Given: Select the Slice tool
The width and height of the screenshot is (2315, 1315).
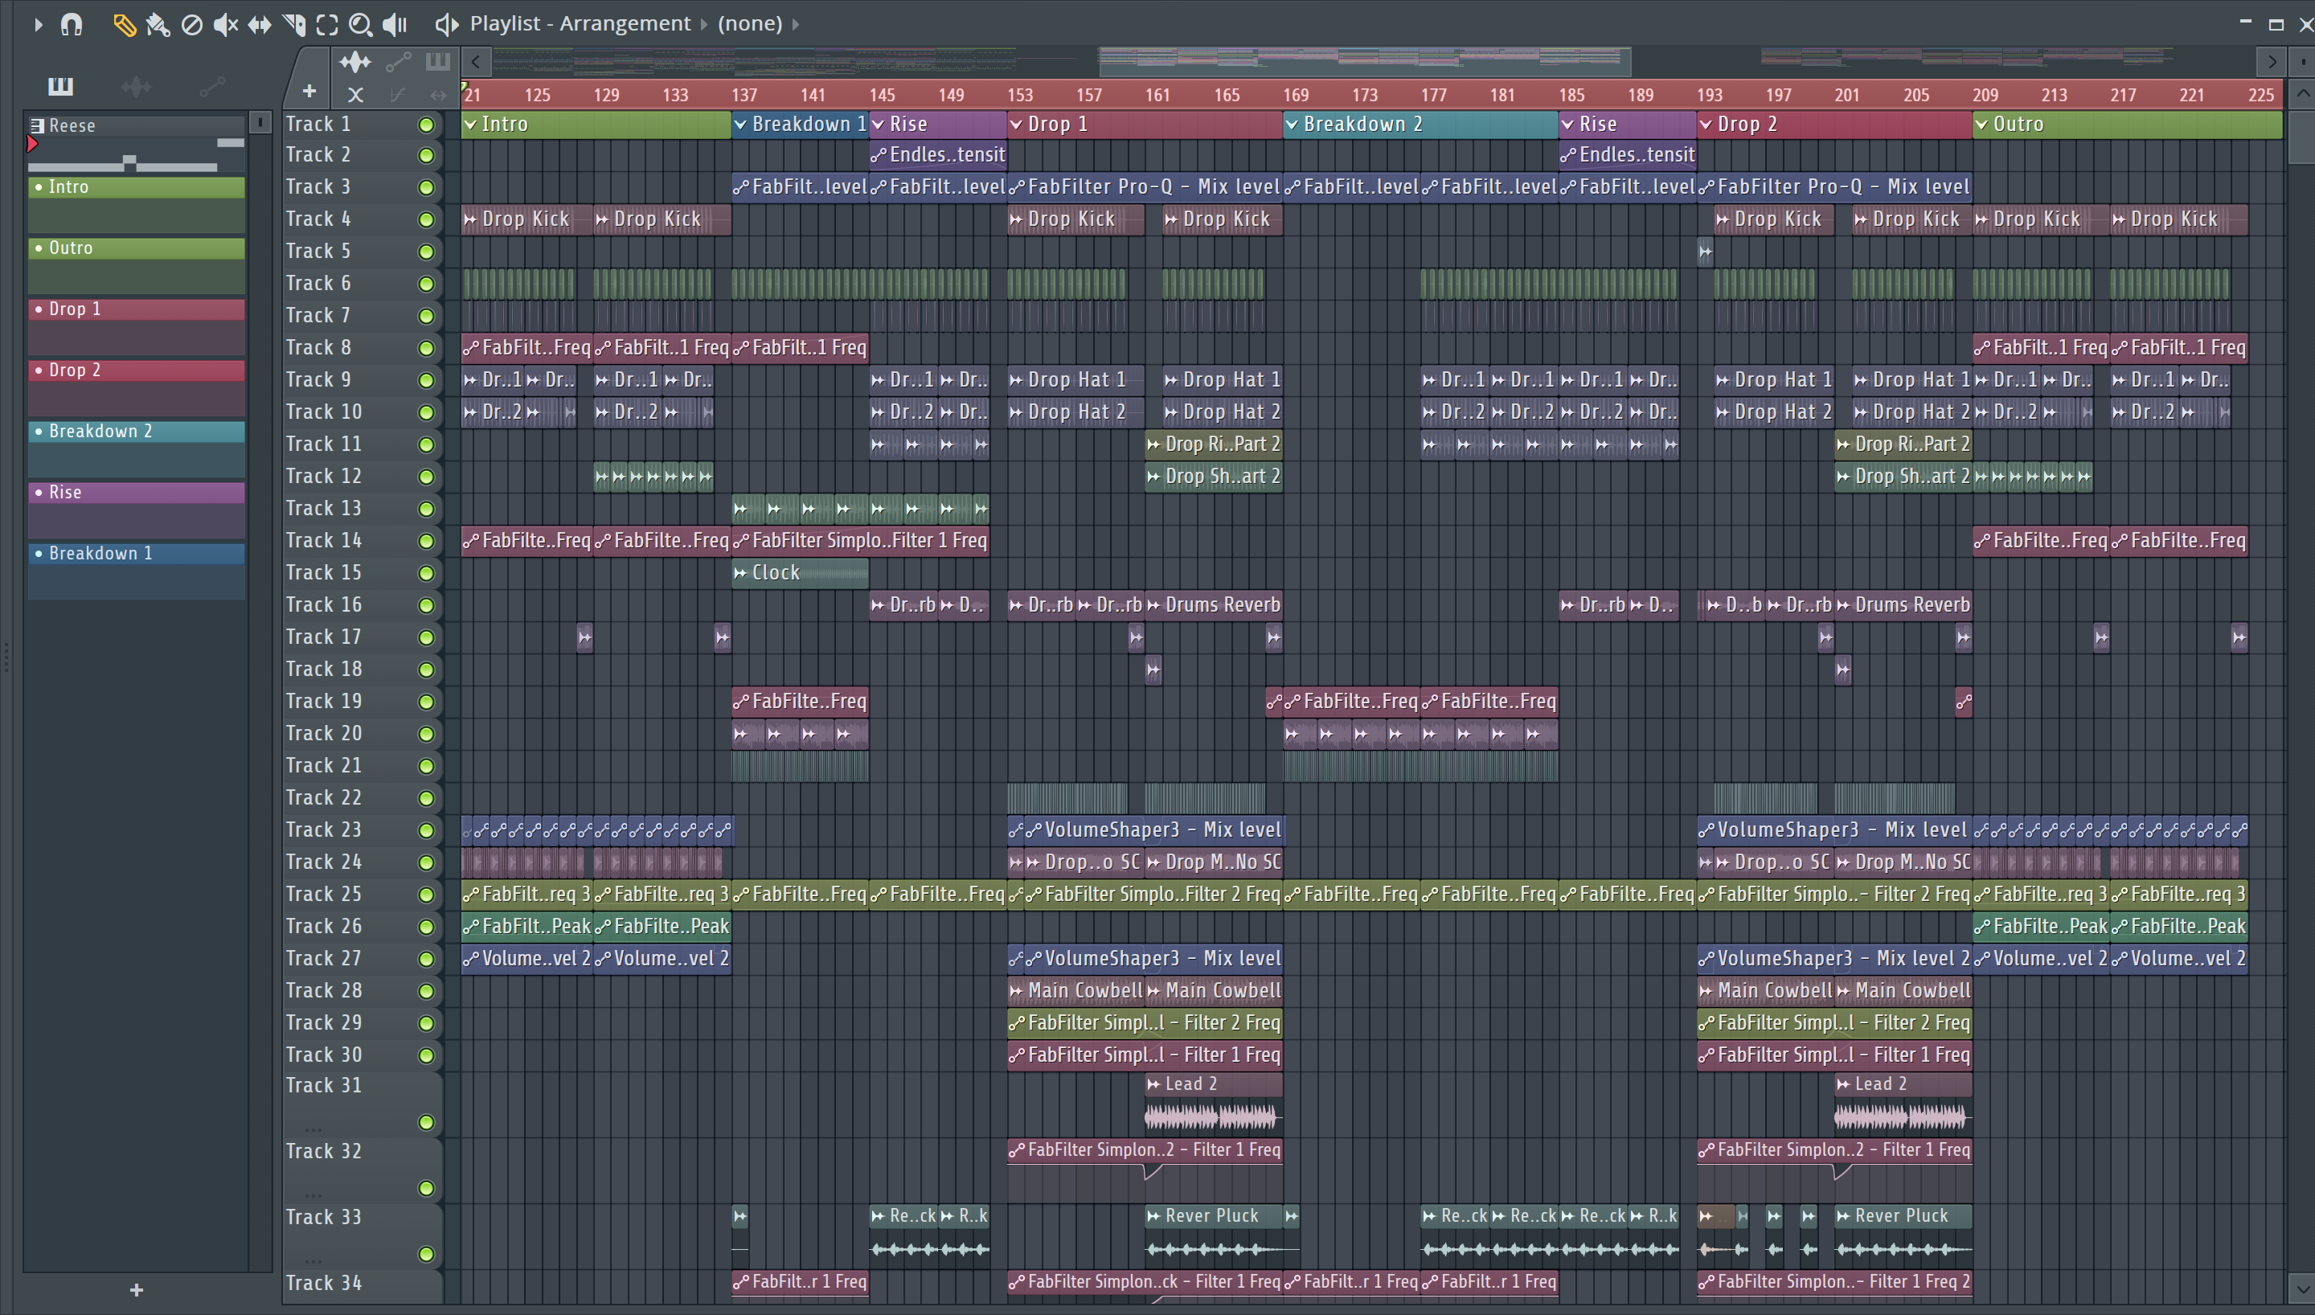Looking at the screenshot, I should coord(293,24).
